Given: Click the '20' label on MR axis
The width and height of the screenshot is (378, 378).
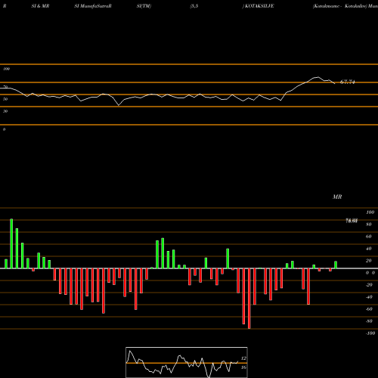Looking at the screenshot, I should (x=369, y=261).
